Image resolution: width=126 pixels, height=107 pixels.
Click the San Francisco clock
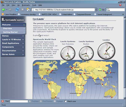68,53
